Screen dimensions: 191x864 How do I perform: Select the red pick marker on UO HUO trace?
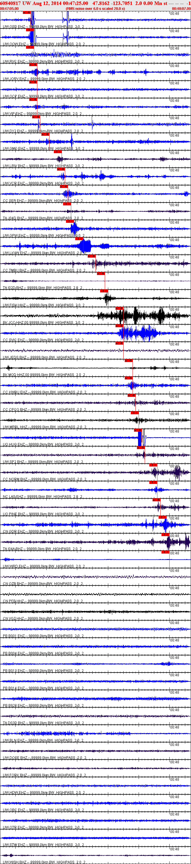coord(138,430)
